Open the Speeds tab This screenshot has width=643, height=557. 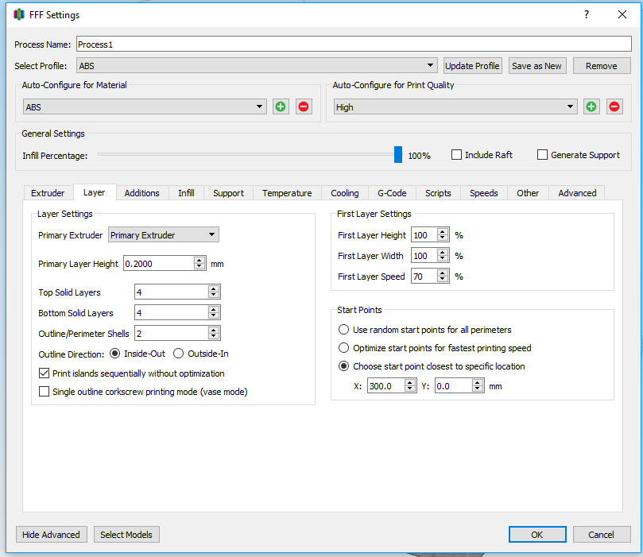[x=484, y=193]
